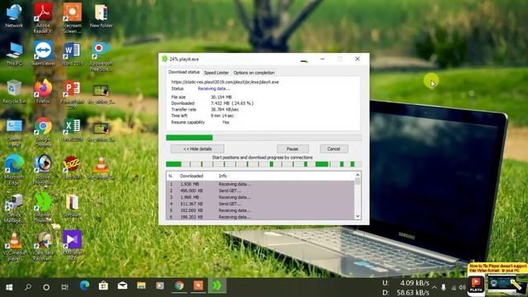
Task: Open the Recycle Bin
Action: click(14, 92)
